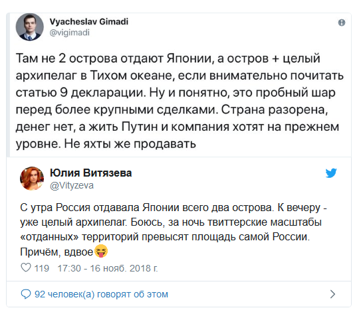Click the info icon in tweet corner
Screen dimensions: 361x314
(342, 23)
